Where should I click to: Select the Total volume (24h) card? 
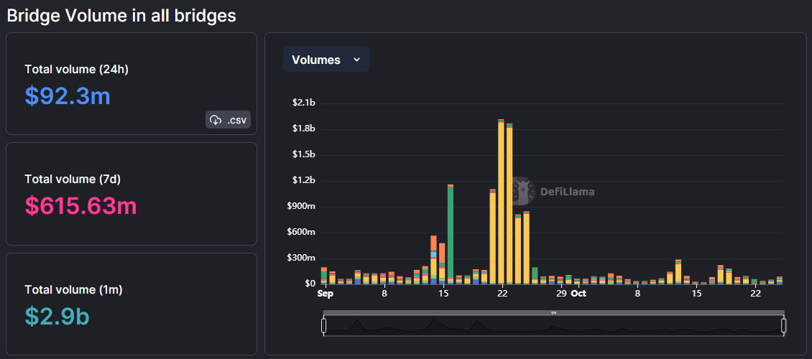[132, 83]
